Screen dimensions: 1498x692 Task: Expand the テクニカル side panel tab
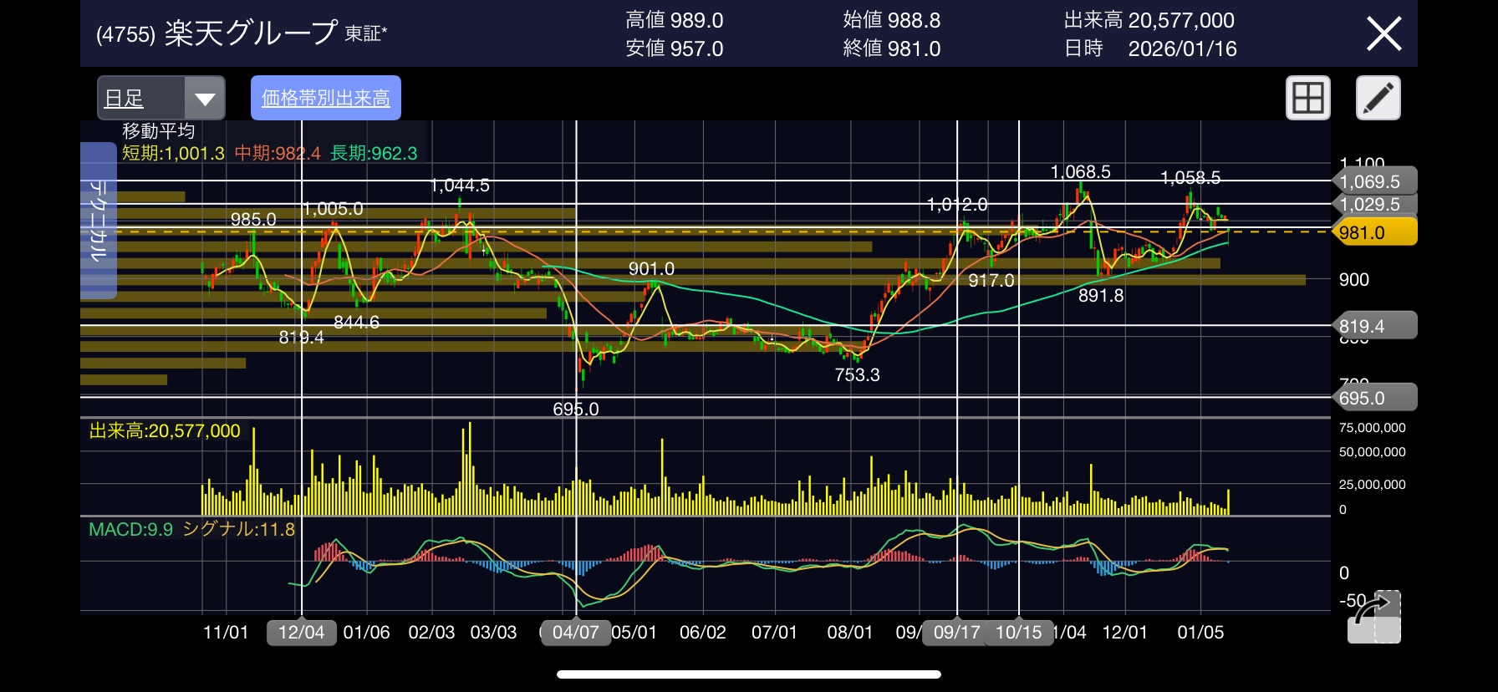click(98, 221)
